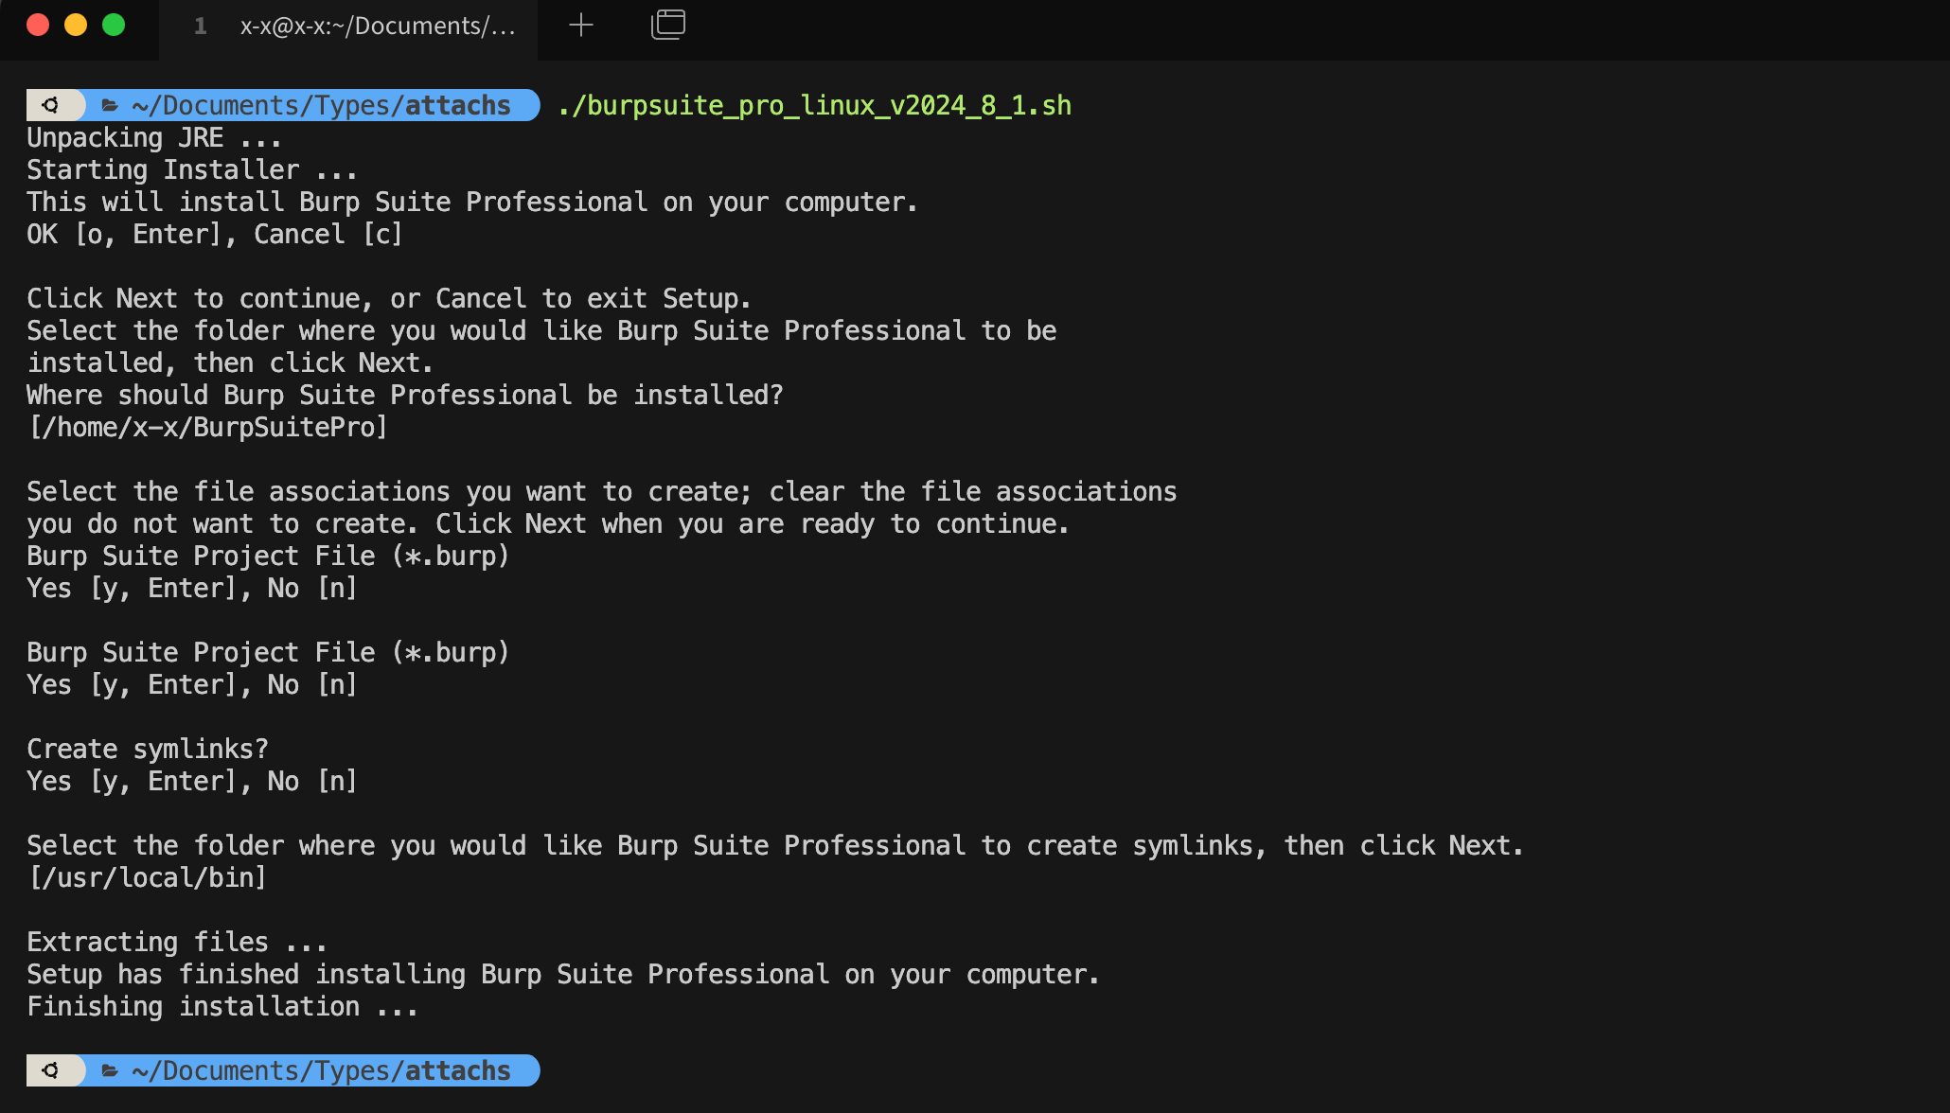Click the bottom prompt path ~/Documents/Types/attachs

point(322,1070)
